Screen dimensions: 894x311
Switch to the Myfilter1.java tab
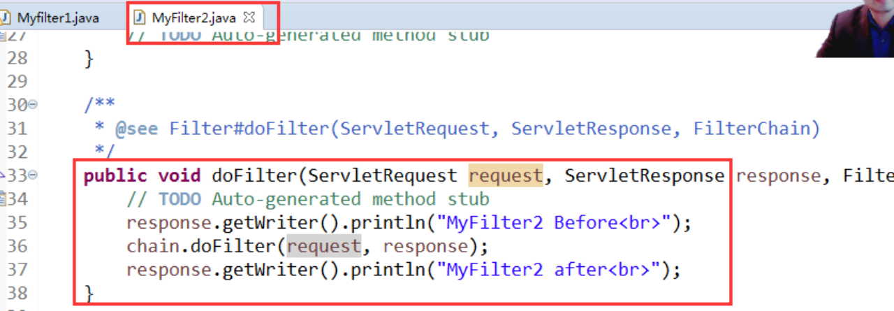[58, 17]
